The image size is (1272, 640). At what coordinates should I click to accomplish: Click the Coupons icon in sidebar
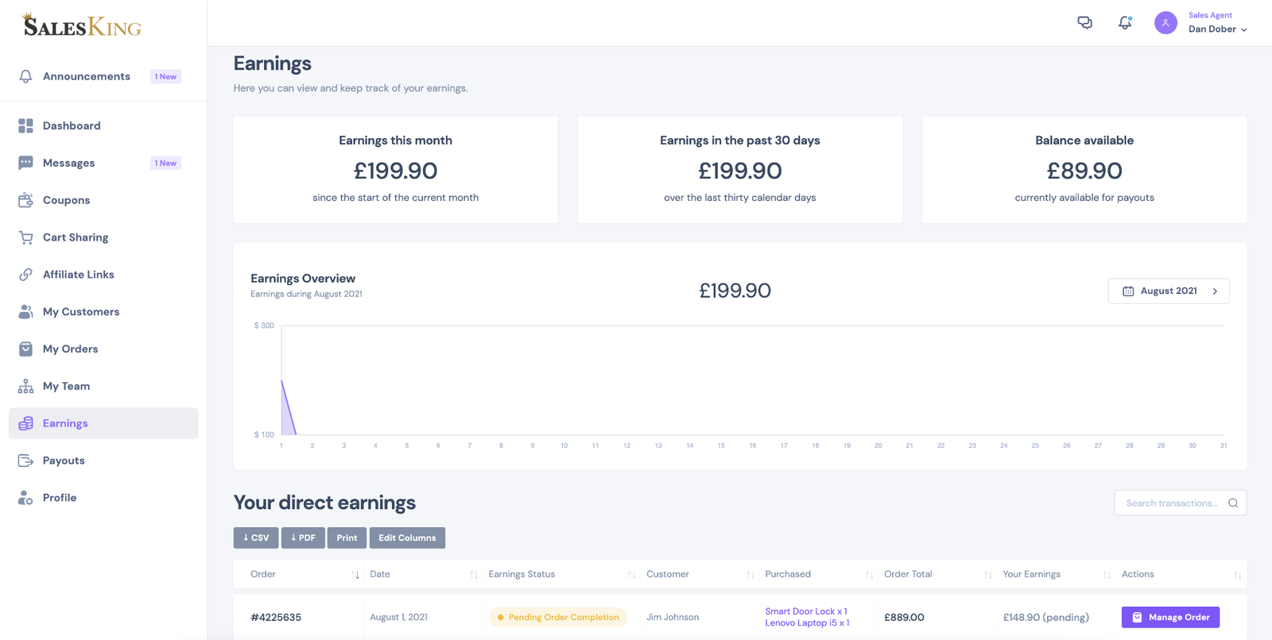point(25,200)
